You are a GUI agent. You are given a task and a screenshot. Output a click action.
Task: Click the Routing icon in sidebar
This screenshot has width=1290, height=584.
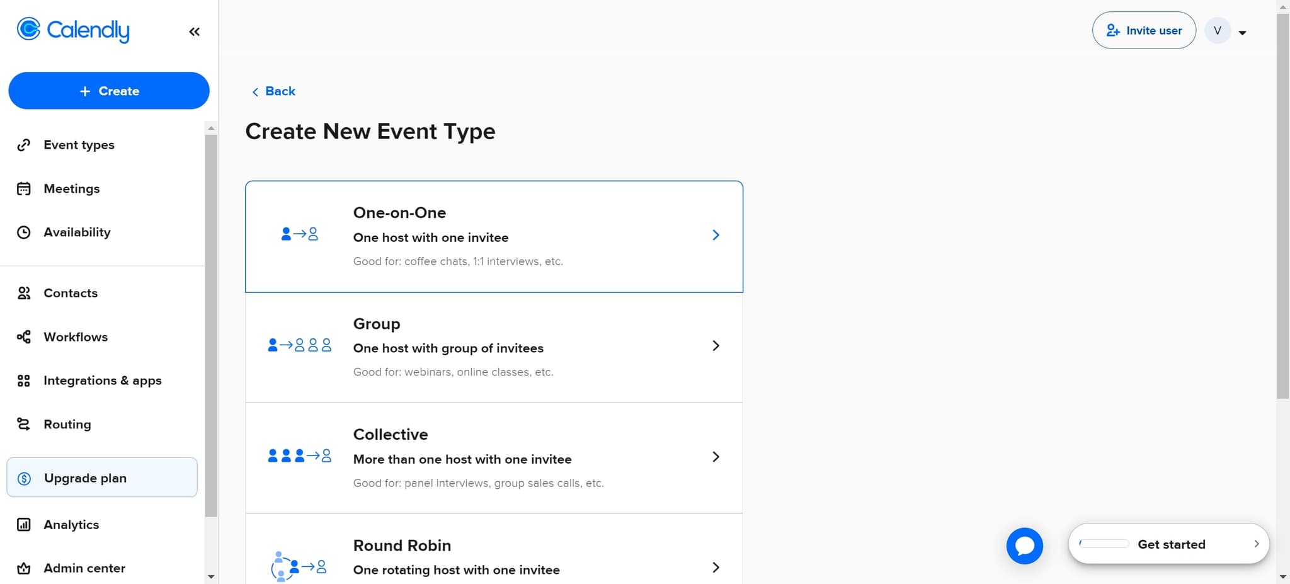coord(24,425)
